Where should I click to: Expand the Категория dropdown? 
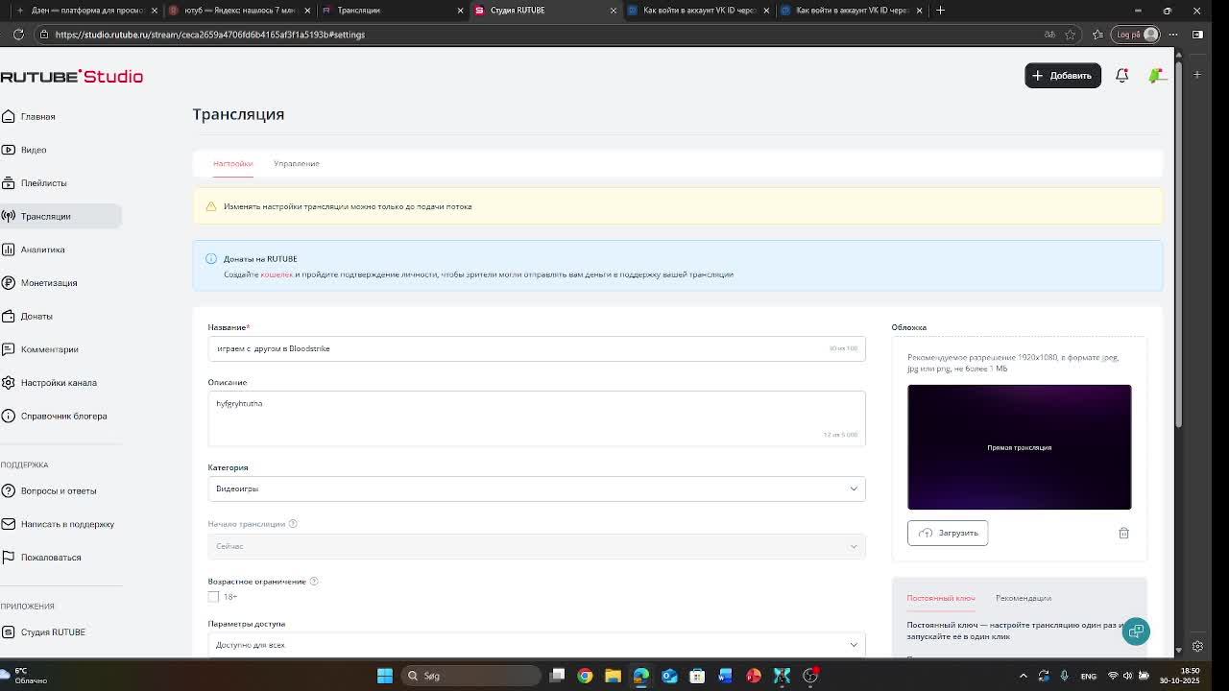[537, 488]
